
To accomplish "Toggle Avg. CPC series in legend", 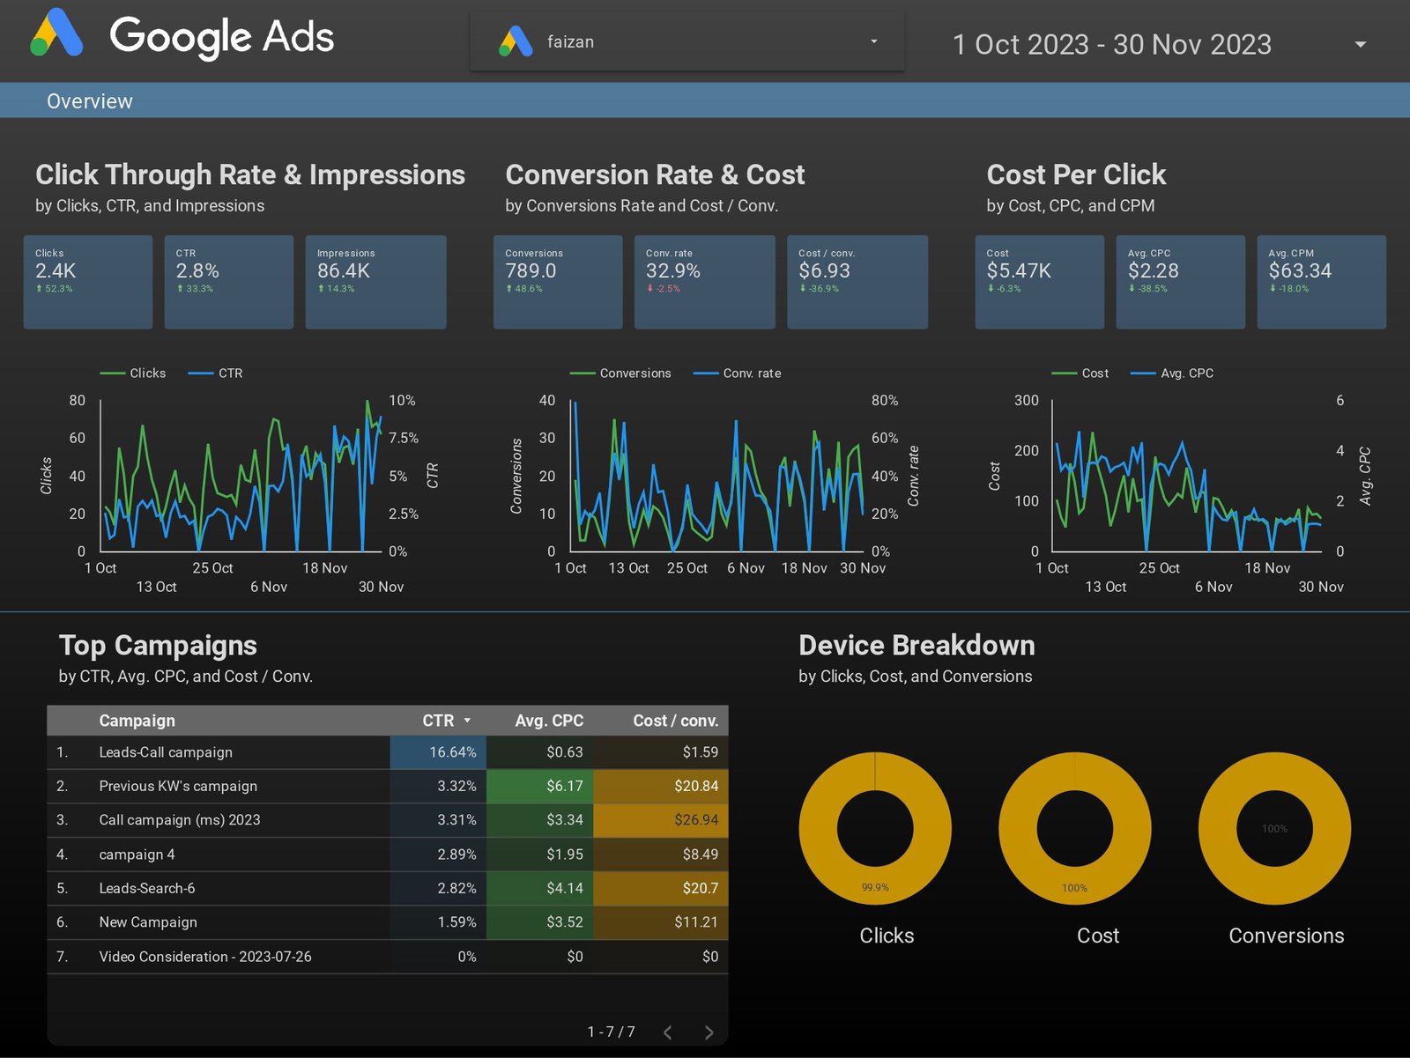I will click(x=1173, y=374).
